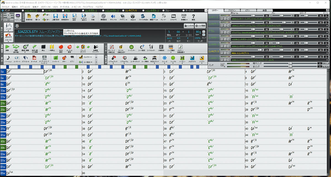Select the バンド track radio button
The width and height of the screenshot is (331, 177).
point(3,10)
